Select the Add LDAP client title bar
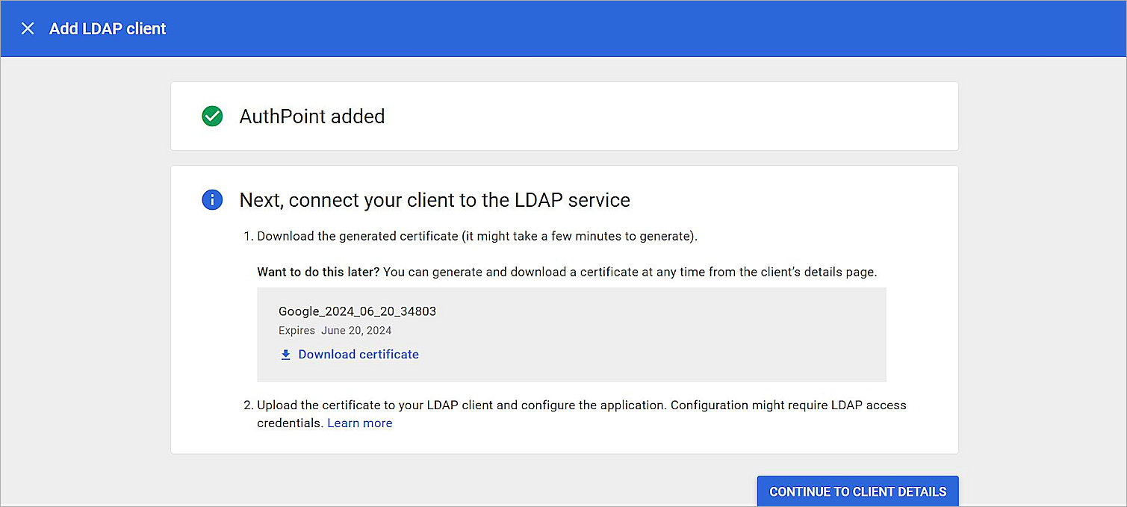The width and height of the screenshot is (1127, 507). pyautogui.click(x=108, y=28)
